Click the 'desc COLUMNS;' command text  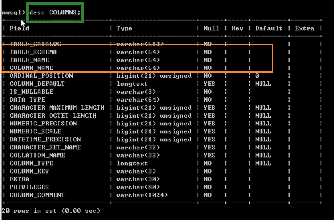55,12
